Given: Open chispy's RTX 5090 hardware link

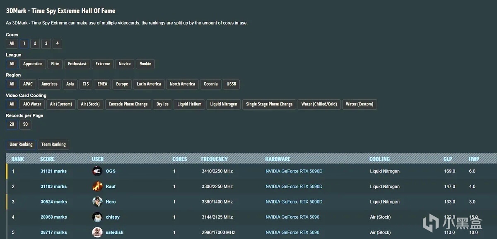Looking at the screenshot, I should click(292, 217).
